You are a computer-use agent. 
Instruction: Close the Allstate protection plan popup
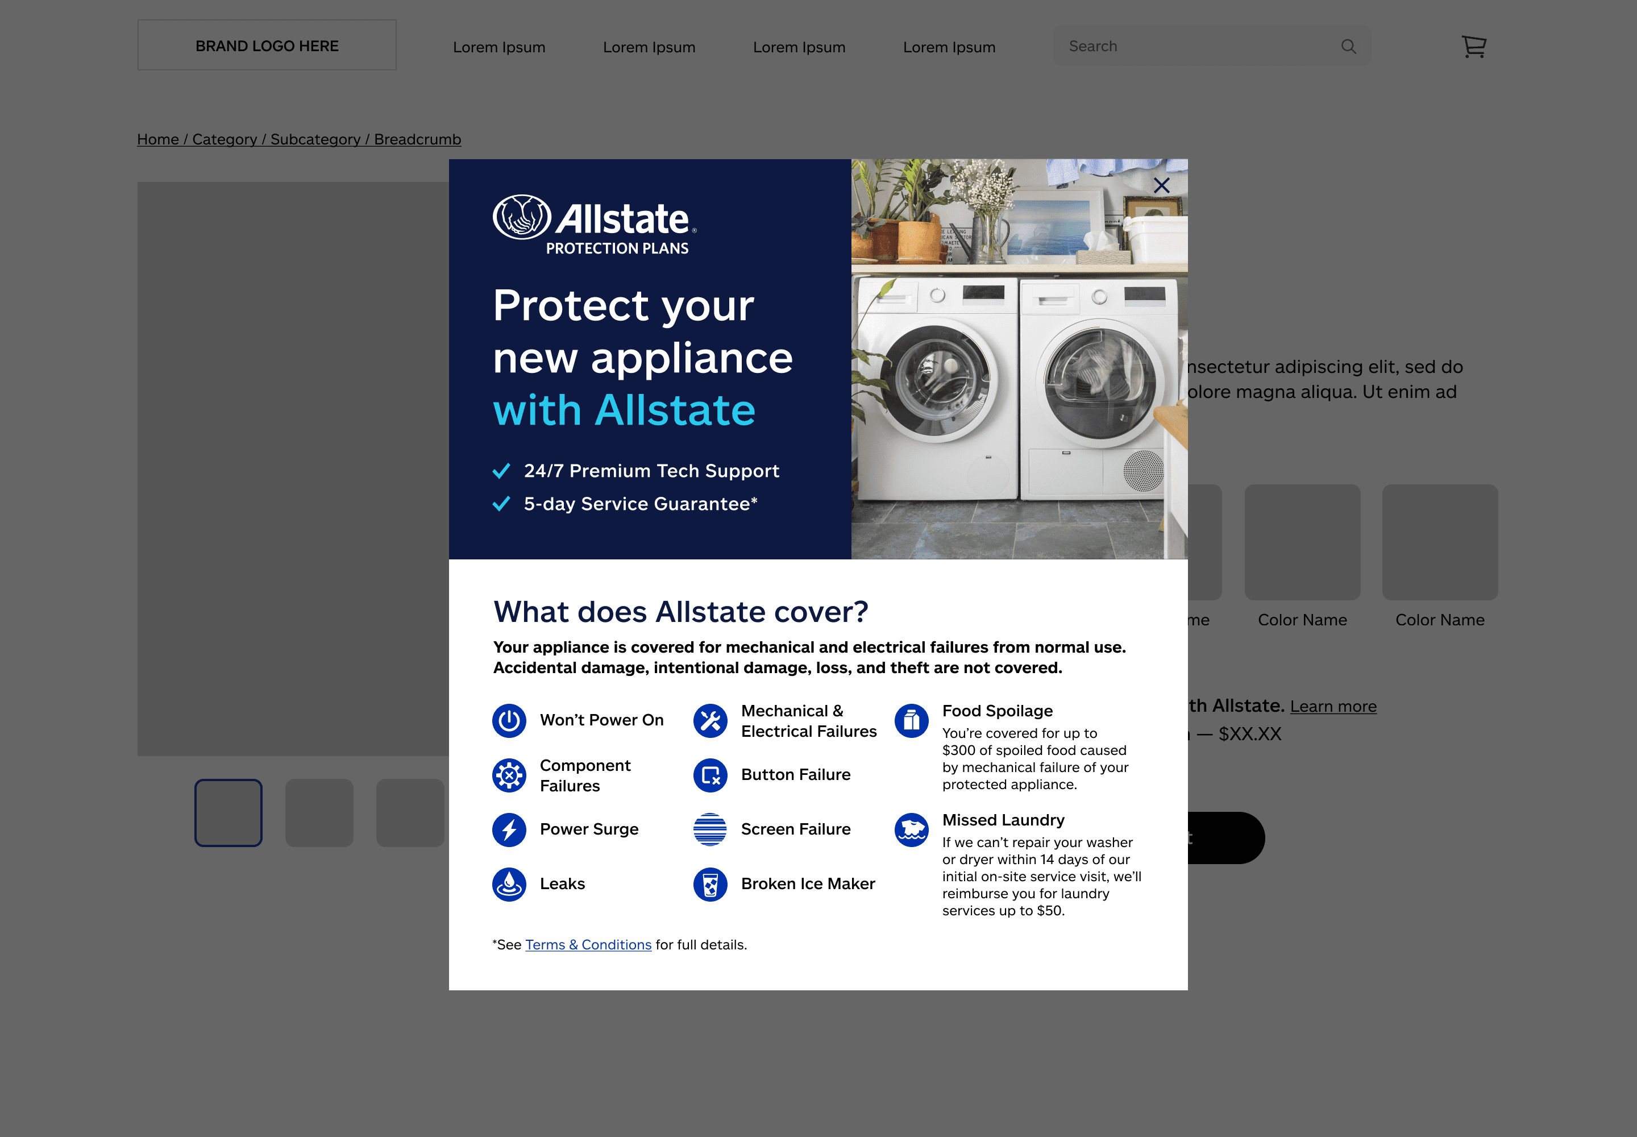1161,185
